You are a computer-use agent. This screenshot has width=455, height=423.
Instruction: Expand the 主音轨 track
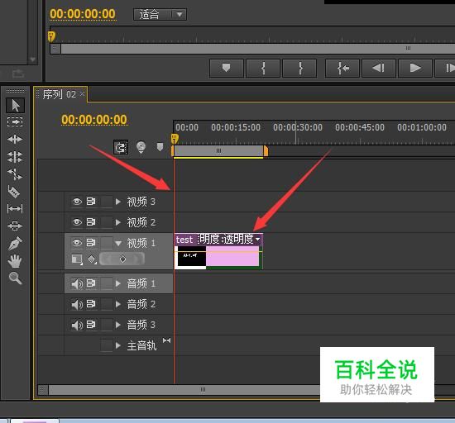tap(117, 345)
